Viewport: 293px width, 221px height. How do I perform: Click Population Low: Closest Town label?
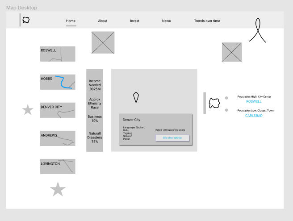pyautogui.click(x=255, y=111)
